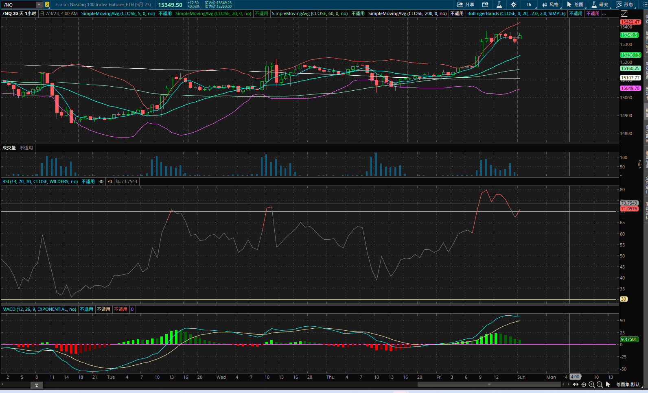Select the pointer cursor tool icon
This screenshot has width=648, height=393.
608,384
